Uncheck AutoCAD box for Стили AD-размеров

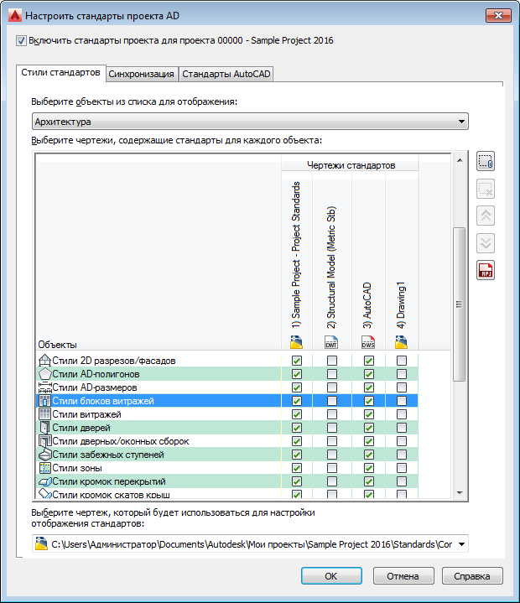click(369, 387)
